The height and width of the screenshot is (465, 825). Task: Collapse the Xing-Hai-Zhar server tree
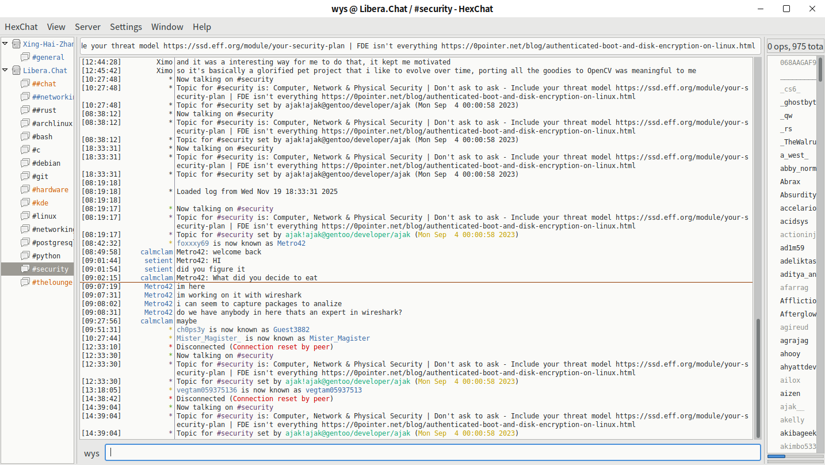point(5,44)
